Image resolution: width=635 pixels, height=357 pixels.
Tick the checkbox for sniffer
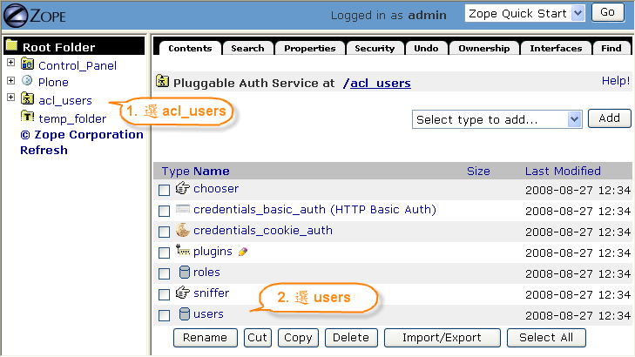pyautogui.click(x=164, y=294)
